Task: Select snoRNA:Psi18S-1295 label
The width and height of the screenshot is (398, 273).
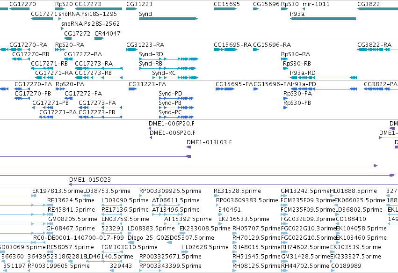Action: [x=88, y=14]
